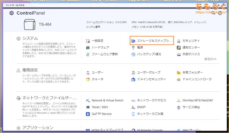
Task: Select the QuFTP Service label
Action: (x=101, y=114)
